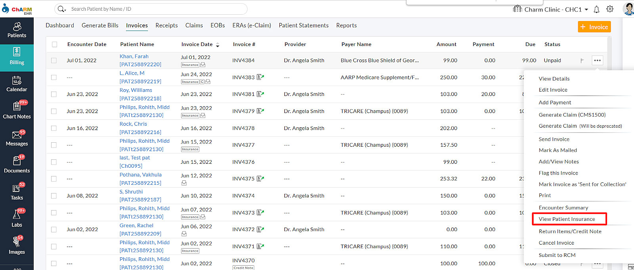Choose Cancel Invoice in menu
Viewport: 634px width, 270px height.
tap(556, 243)
